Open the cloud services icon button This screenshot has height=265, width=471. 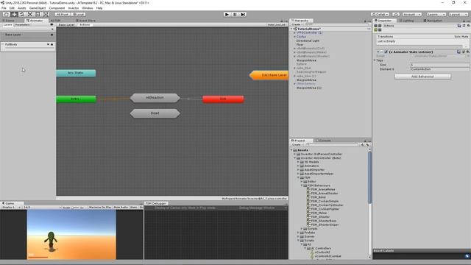(396, 15)
